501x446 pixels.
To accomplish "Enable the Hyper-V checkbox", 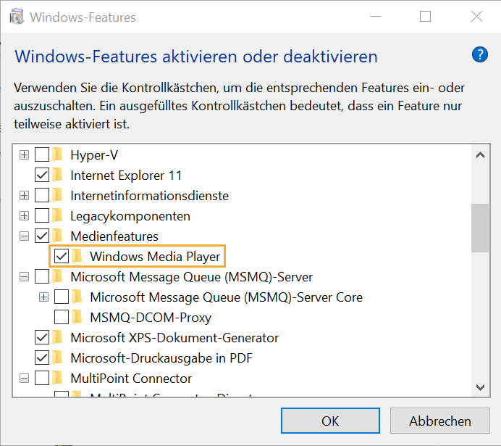I will [x=42, y=154].
